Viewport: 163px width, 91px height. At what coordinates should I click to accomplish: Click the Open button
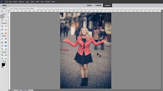coord(5,5)
